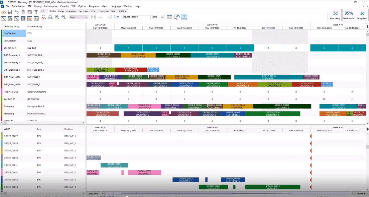Viewport: 369px width, 197px height.
Task: Toggle the highlighted split panel icon
Action: [x=184, y=17]
